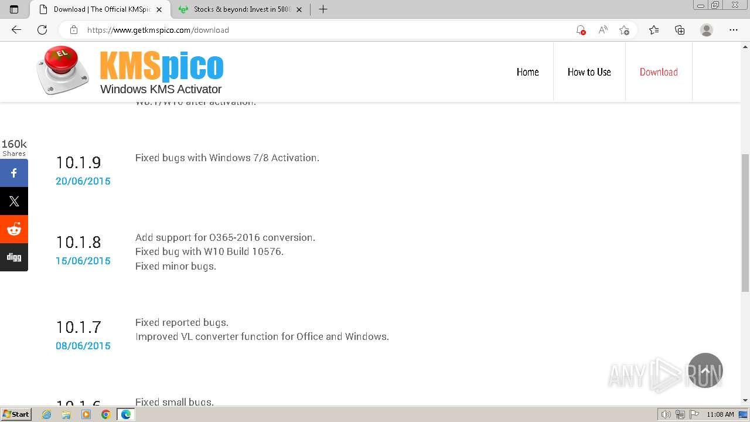The height and width of the screenshot is (422, 750).
Task: Launch Google Chrome from taskbar
Action: [105, 414]
